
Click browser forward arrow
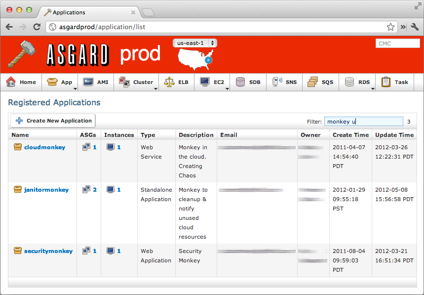click(x=23, y=27)
